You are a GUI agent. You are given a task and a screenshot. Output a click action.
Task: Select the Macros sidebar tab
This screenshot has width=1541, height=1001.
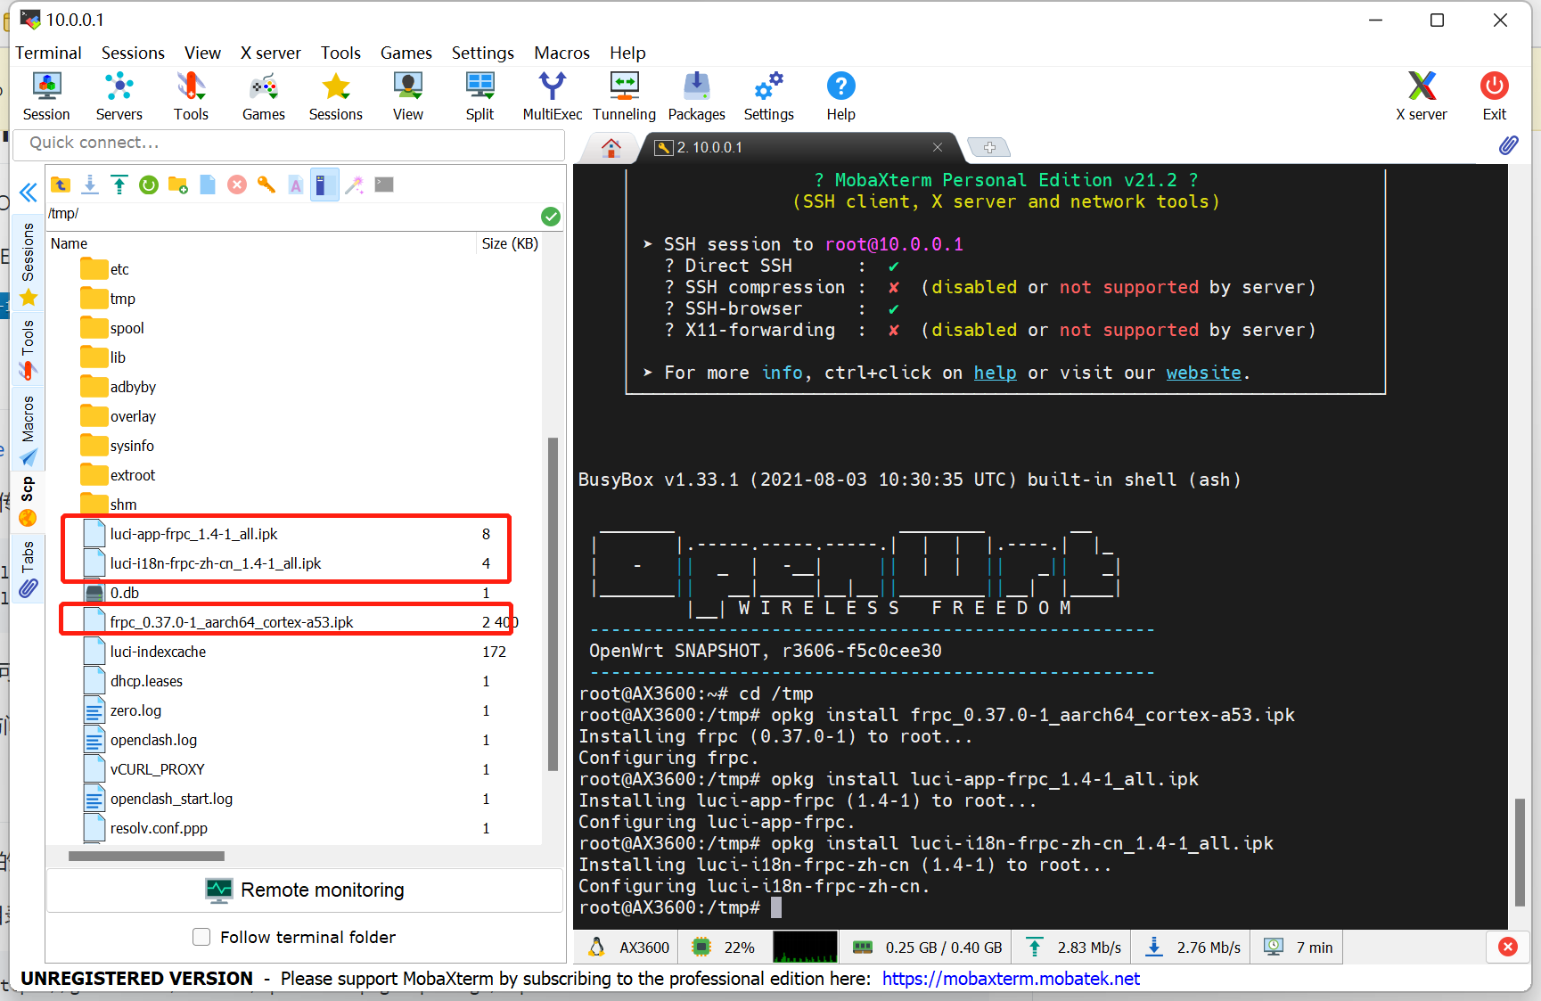coord(28,430)
